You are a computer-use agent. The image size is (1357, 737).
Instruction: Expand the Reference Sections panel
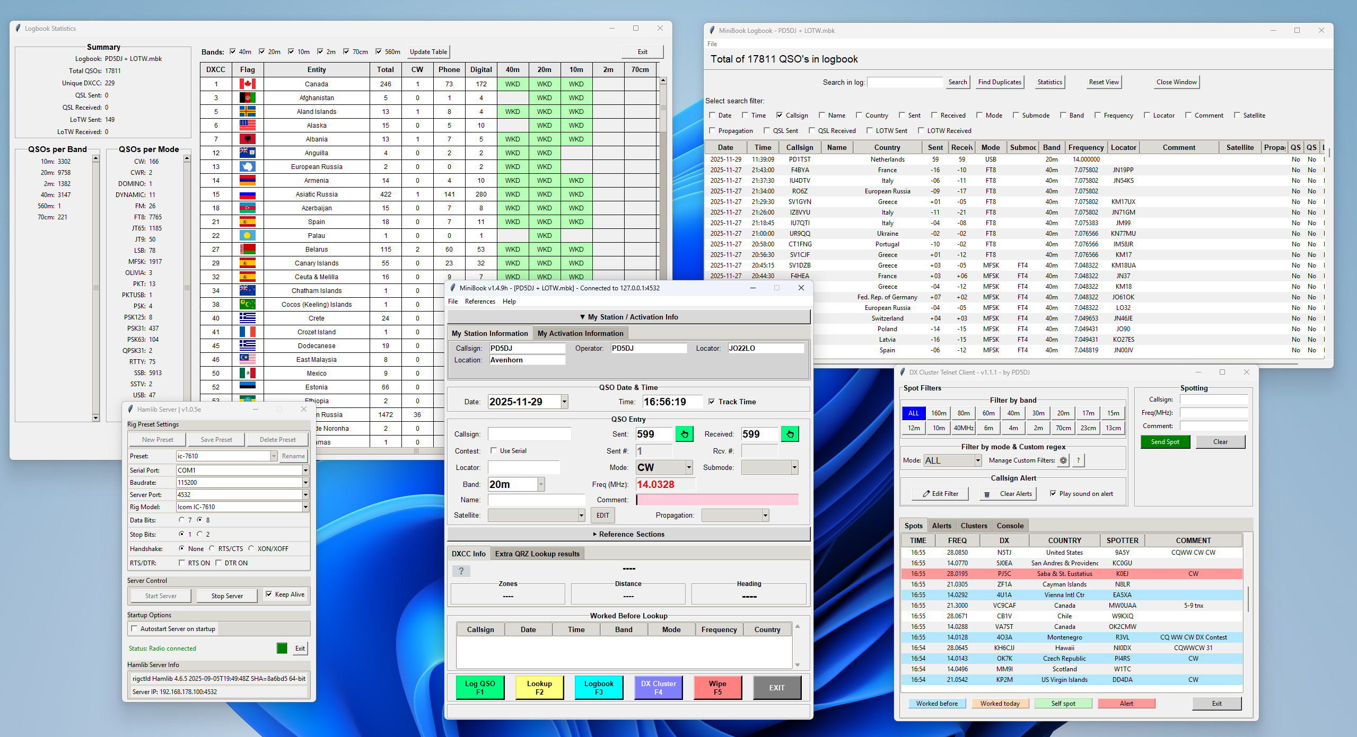click(x=628, y=534)
